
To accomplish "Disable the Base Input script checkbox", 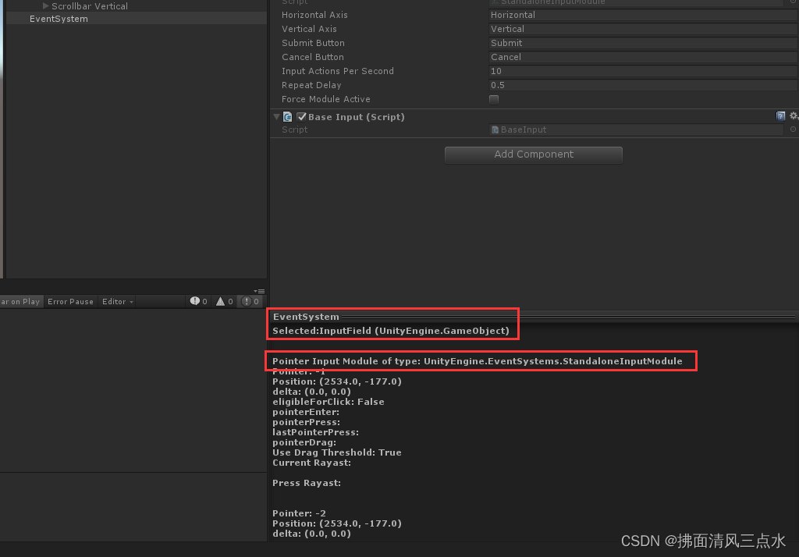I will click(x=302, y=117).
